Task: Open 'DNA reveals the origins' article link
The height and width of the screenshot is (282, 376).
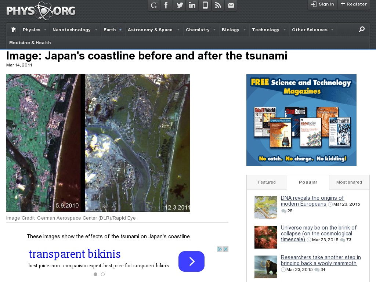Action: pos(312,201)
